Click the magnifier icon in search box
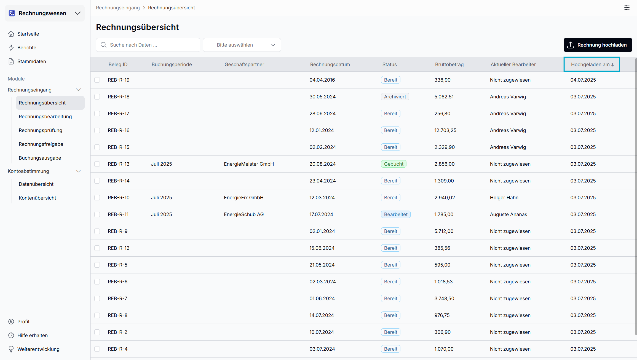The width and height of the screenshot is (637, 360). [x=103, y=45]
